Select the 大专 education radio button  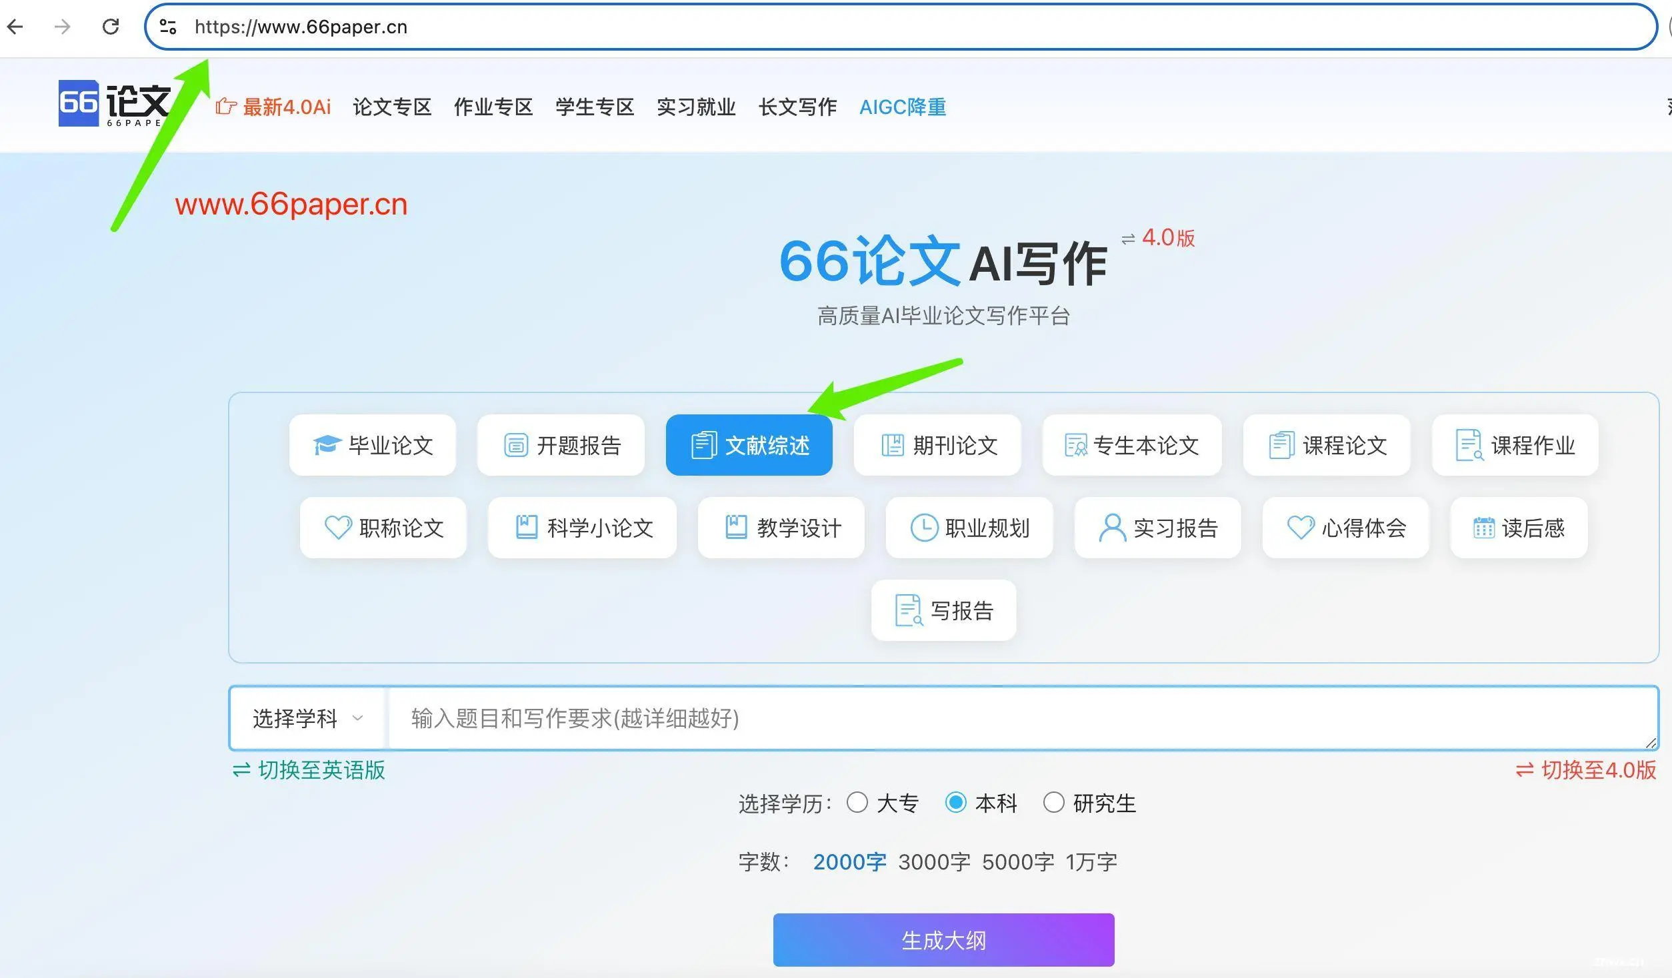(x=857, y=802)
